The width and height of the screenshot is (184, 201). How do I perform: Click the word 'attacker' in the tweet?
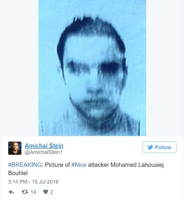[x=99, y=165]
